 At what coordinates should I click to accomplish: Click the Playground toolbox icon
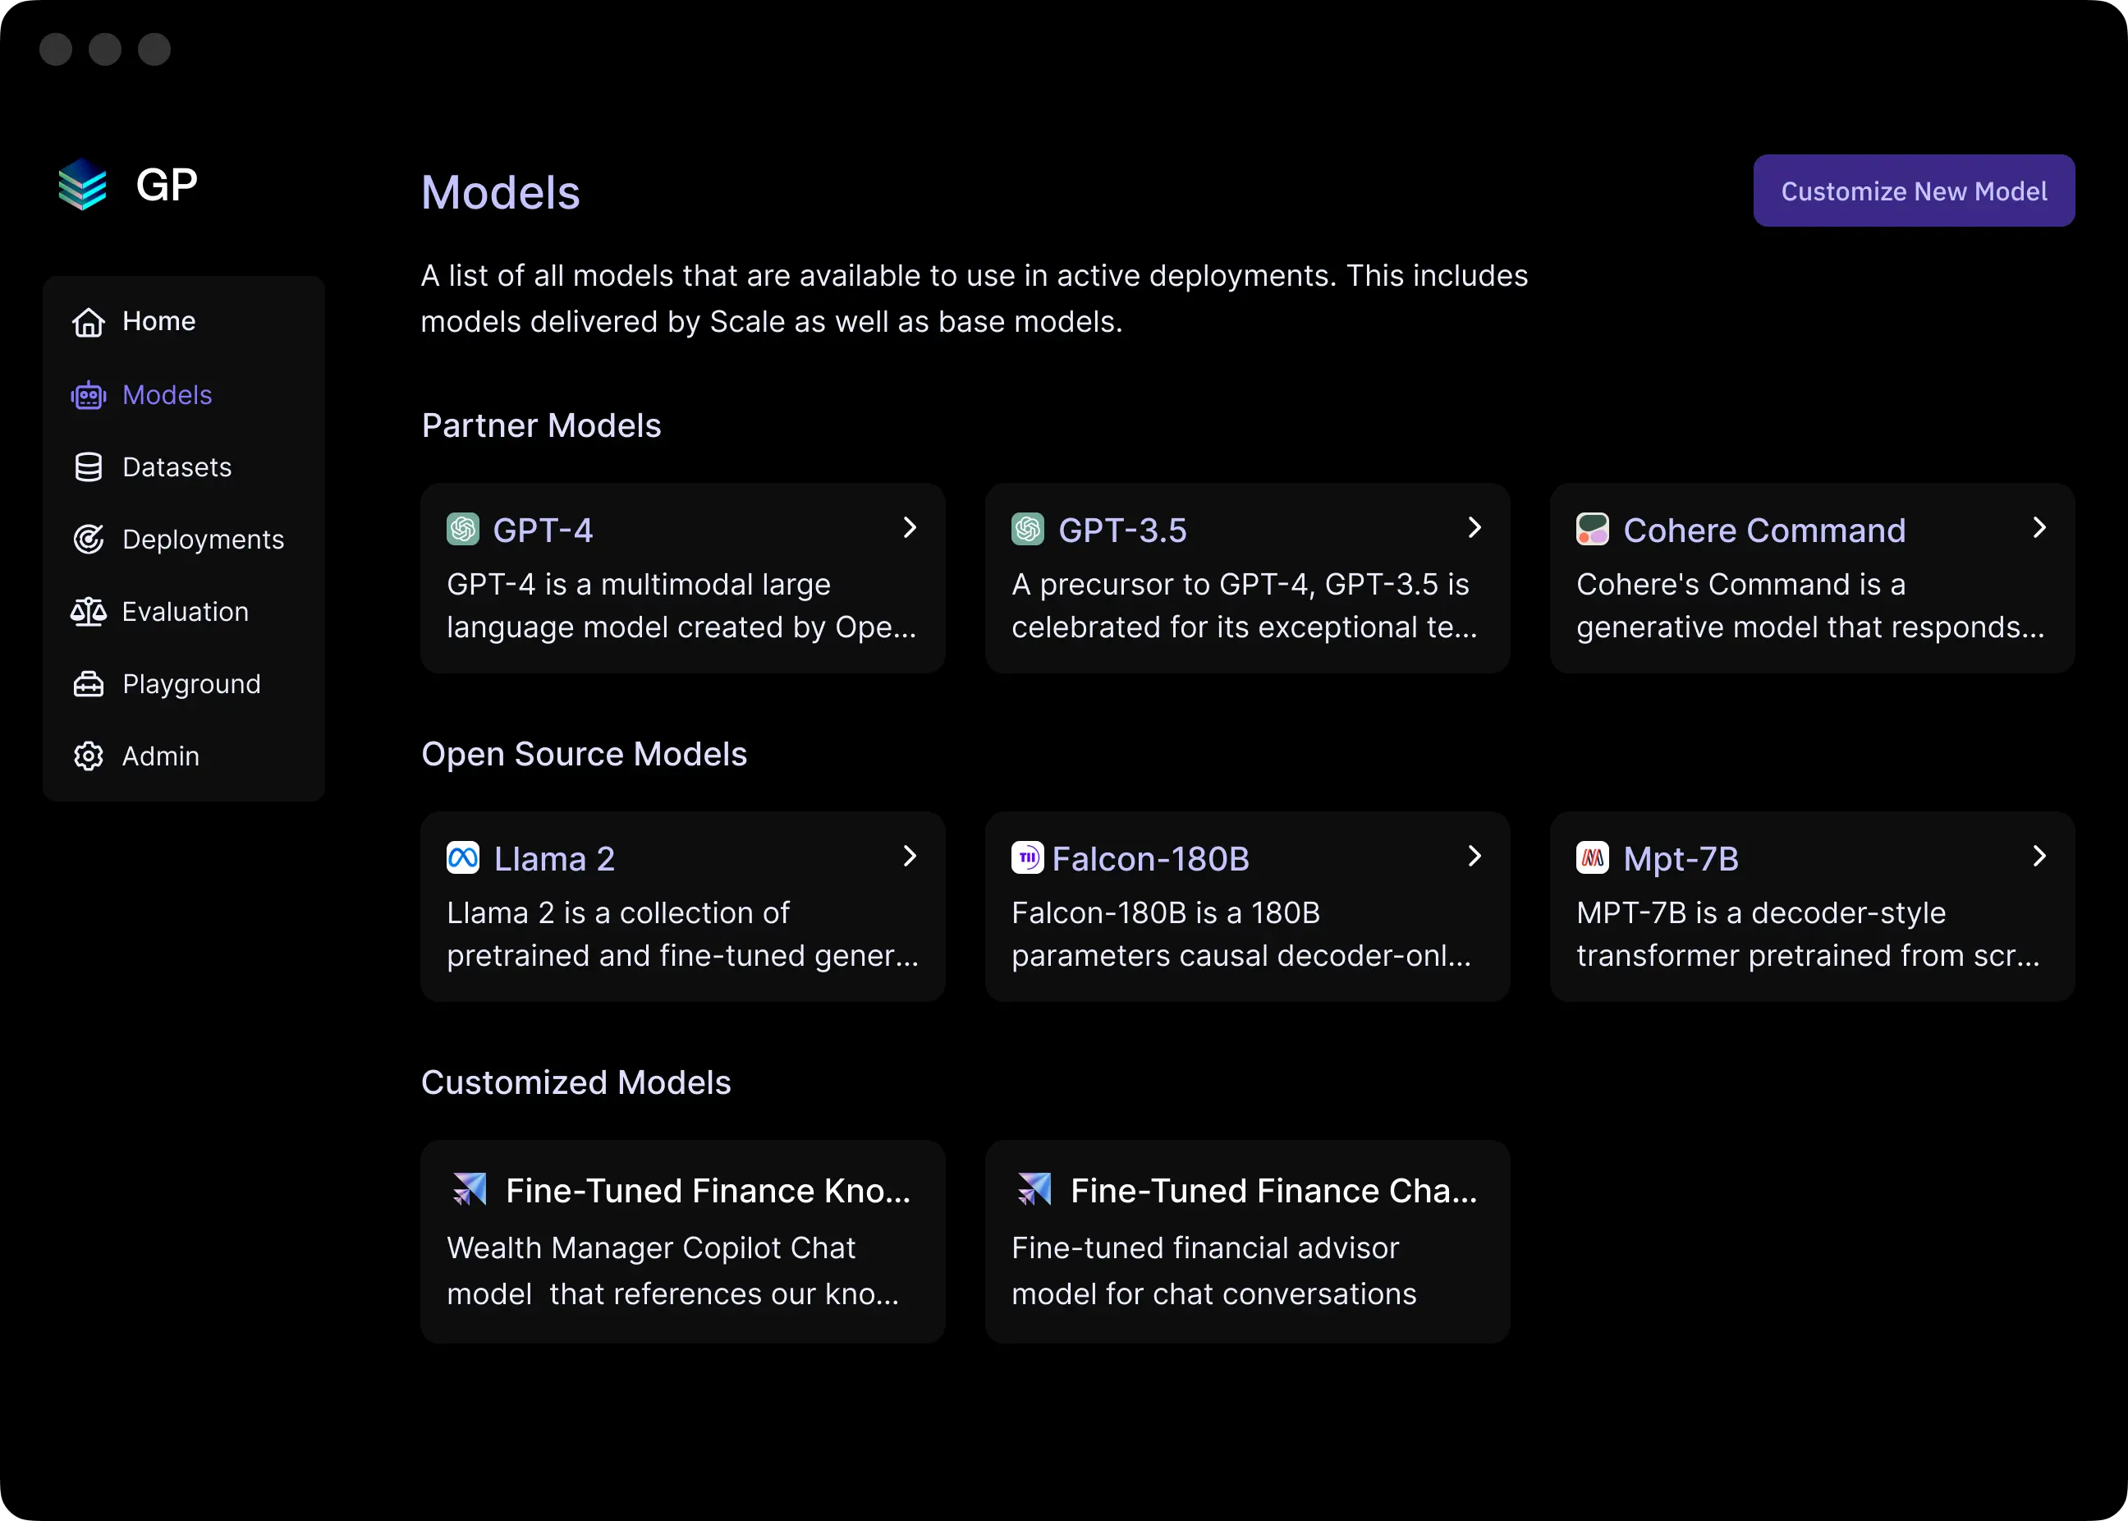pyautogui.click(x=88, y=683)
